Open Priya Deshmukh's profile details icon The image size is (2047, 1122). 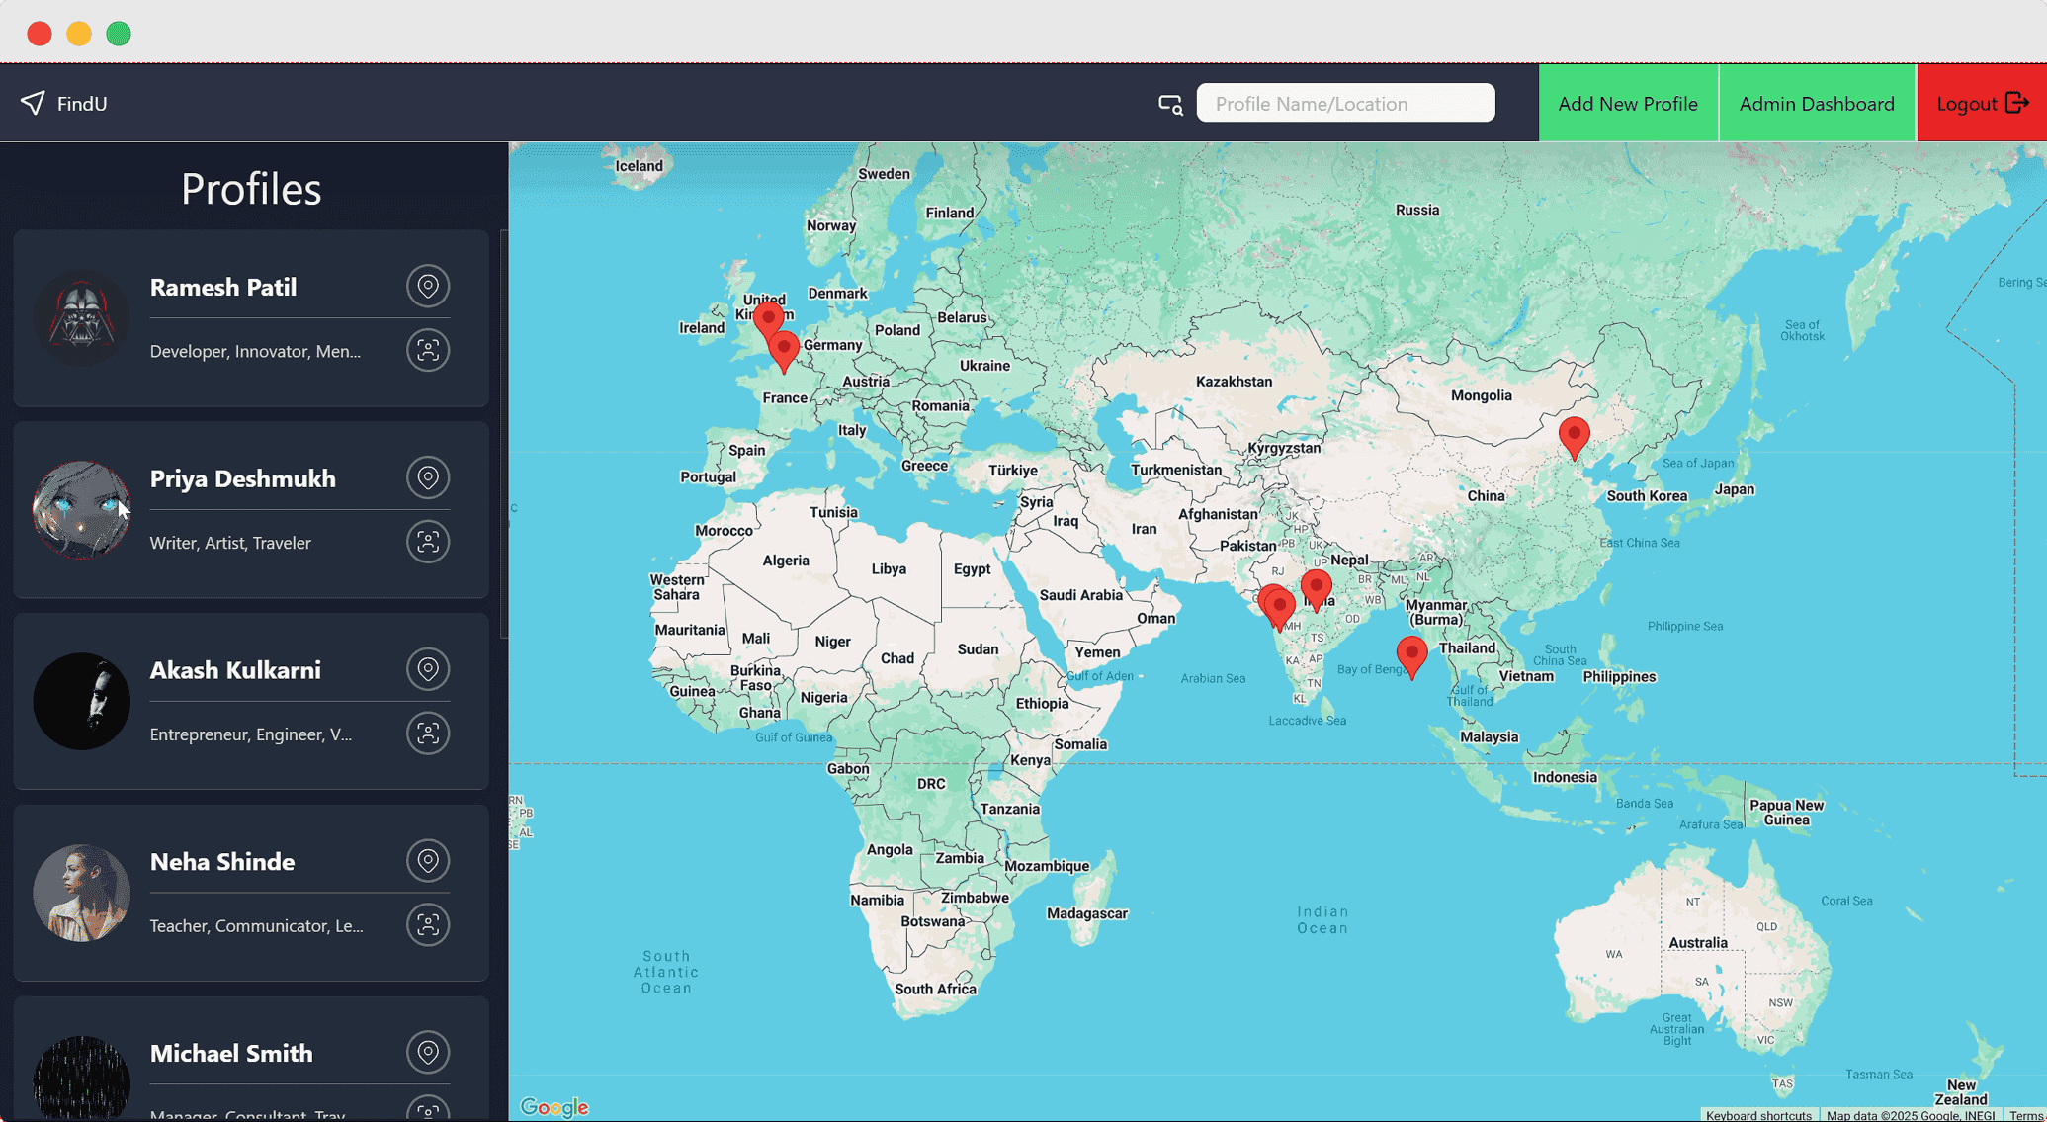[428, 542]
